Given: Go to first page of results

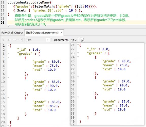Looking at the screenshot, I should coord(4,40).
